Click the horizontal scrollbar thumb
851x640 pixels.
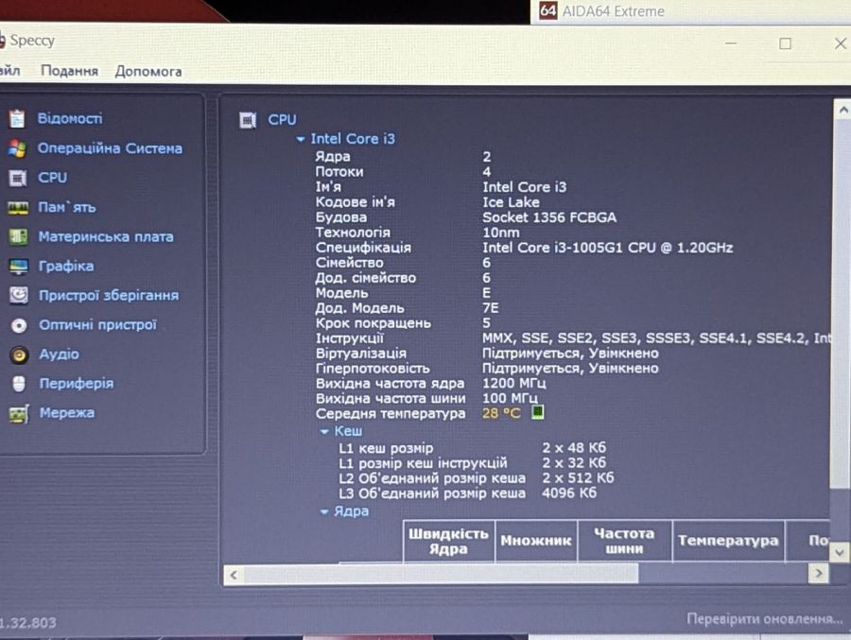pyautogui.click(x=442, y=574)
